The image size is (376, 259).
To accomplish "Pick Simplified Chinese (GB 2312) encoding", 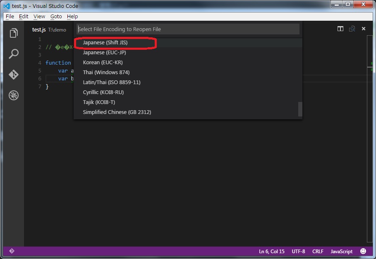I will [x=117, y=112].
